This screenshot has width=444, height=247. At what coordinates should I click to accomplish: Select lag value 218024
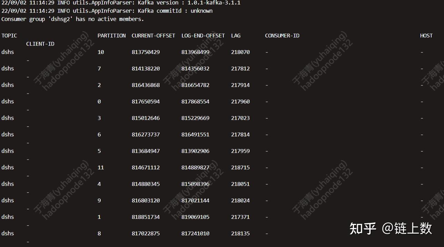pyautogui.click(x=241, y=201)
